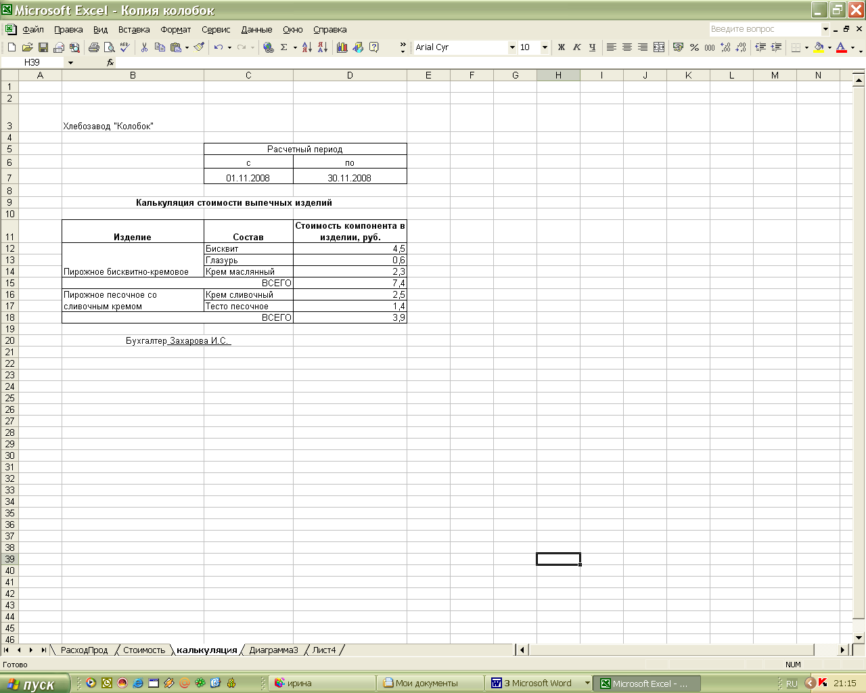The width and height of the screenshot is (866, 693).
Task: Create a new blank workbook
Action: pyautogui.click(x=12, y=47)
